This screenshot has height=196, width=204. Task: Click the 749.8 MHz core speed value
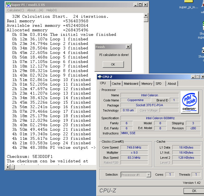[134, 147]
